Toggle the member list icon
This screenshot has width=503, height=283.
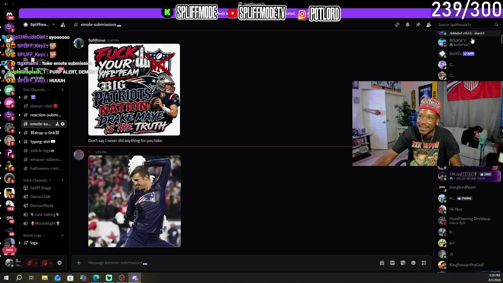tap(429, 25)
